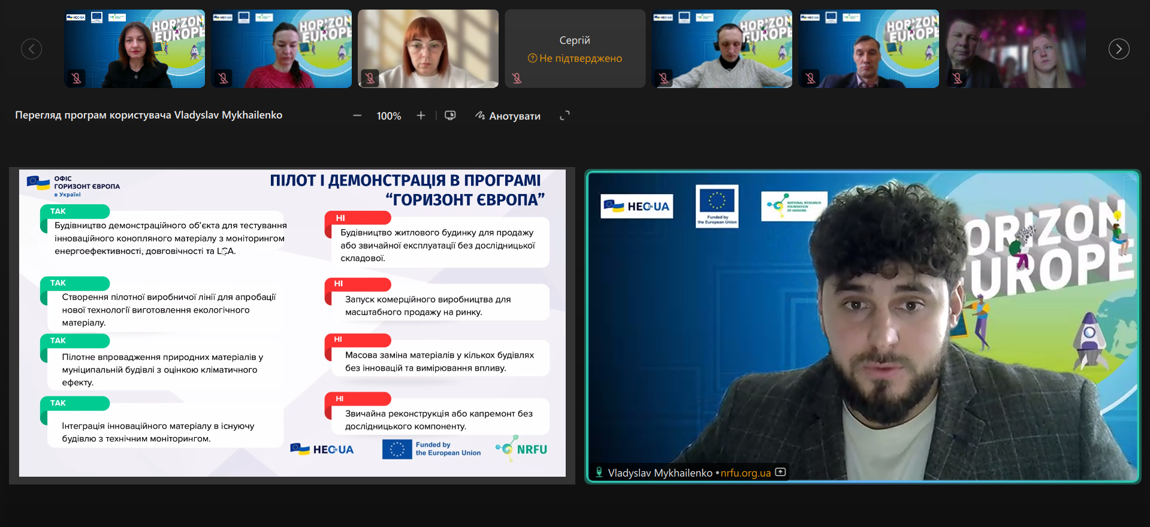Open the Анотувати annotation tool

[x=508, y=116]
